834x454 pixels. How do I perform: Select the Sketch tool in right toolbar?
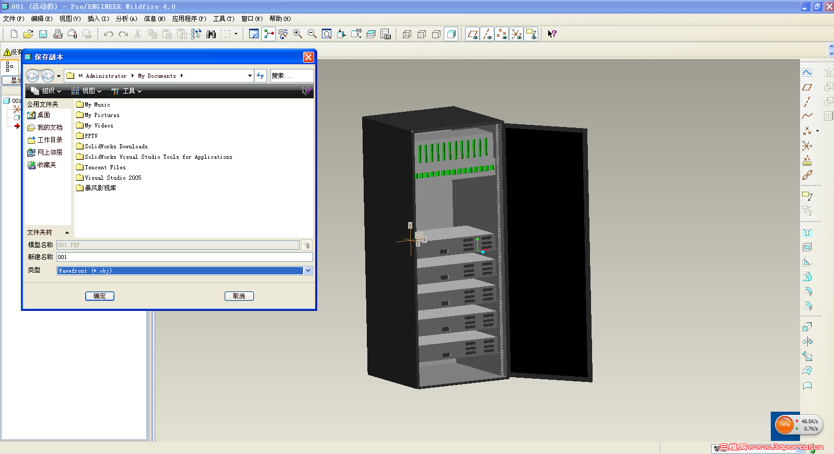807,72
